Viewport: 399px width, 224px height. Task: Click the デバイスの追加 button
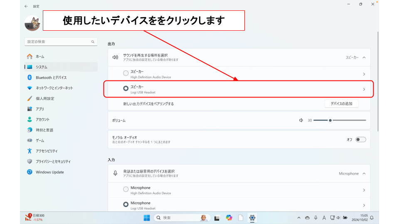click(341, 104)
